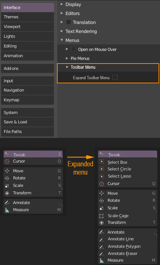Click the Annotate Polygon tool icon
The width and height of the screenshot is (160, 265).
[x=102, y=247]
